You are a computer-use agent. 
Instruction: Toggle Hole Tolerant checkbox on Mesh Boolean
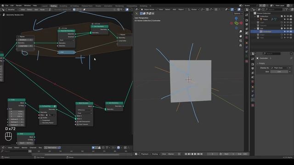(78, 124)
